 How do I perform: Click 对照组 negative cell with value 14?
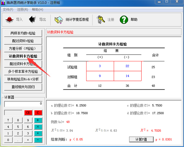click(x=128, y=76)
